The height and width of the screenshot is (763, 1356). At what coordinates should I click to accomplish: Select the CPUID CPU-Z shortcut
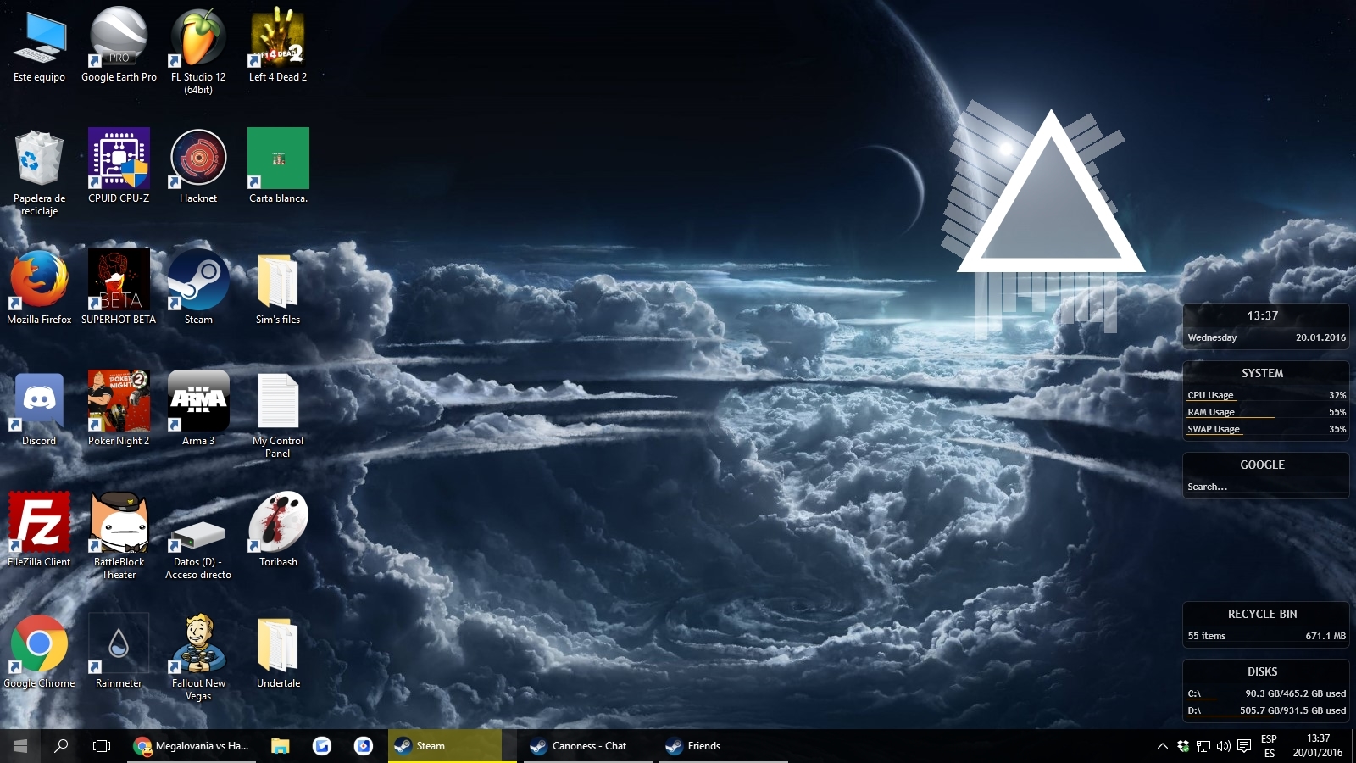tap(119, 167)
